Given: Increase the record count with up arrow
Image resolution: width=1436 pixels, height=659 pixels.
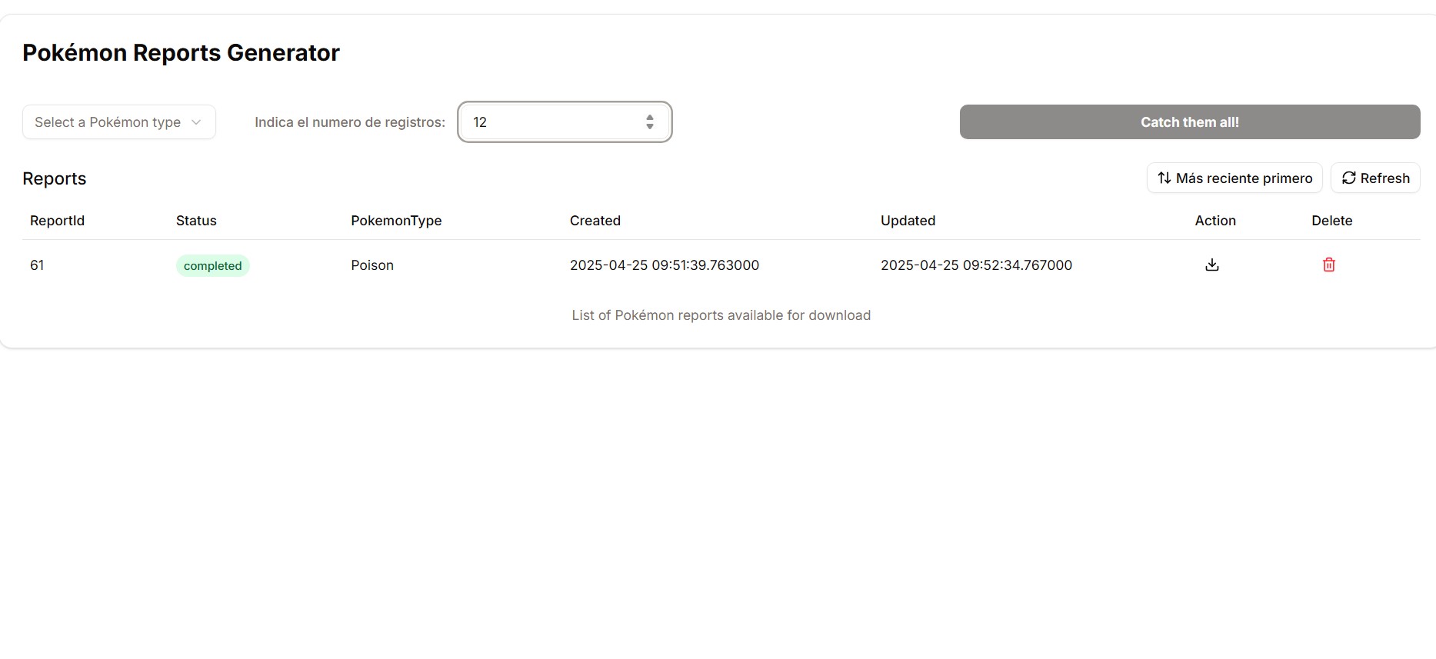Looking at the screenshot, I should (650, 118).
